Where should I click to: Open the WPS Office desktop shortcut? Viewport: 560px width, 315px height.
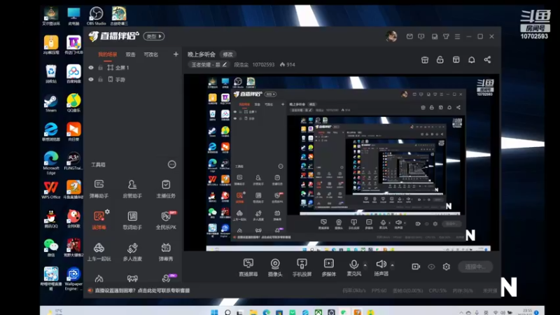click(x=51, y=190)
